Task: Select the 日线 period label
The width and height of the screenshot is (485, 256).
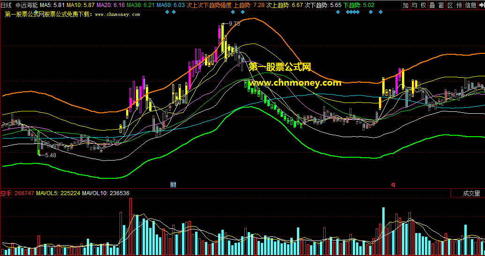Action: (x=7, y=5)
